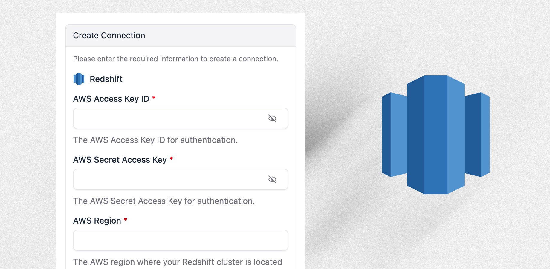550x269 pixels.
Task: Click the "AWS Region" label
Action: (x=97, y=221)
